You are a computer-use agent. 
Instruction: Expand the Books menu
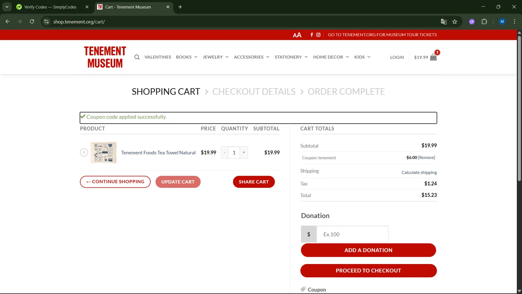(187, 57)
